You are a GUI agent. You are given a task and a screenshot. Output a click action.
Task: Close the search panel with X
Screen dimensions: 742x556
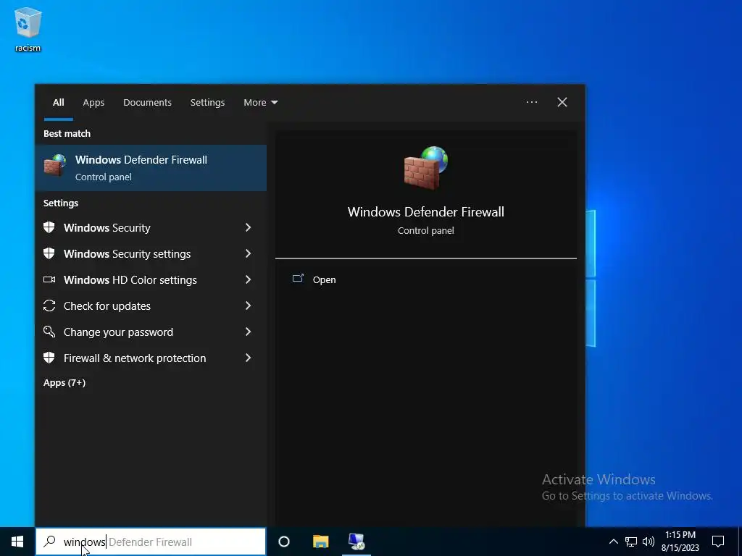562,102
